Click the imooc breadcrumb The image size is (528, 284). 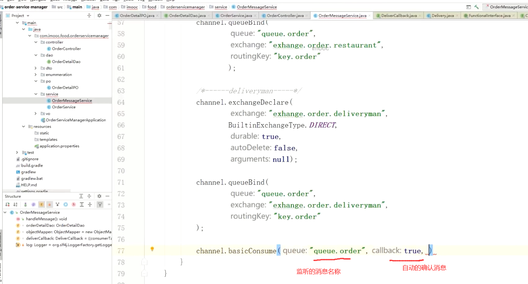[x=132, y=7]
